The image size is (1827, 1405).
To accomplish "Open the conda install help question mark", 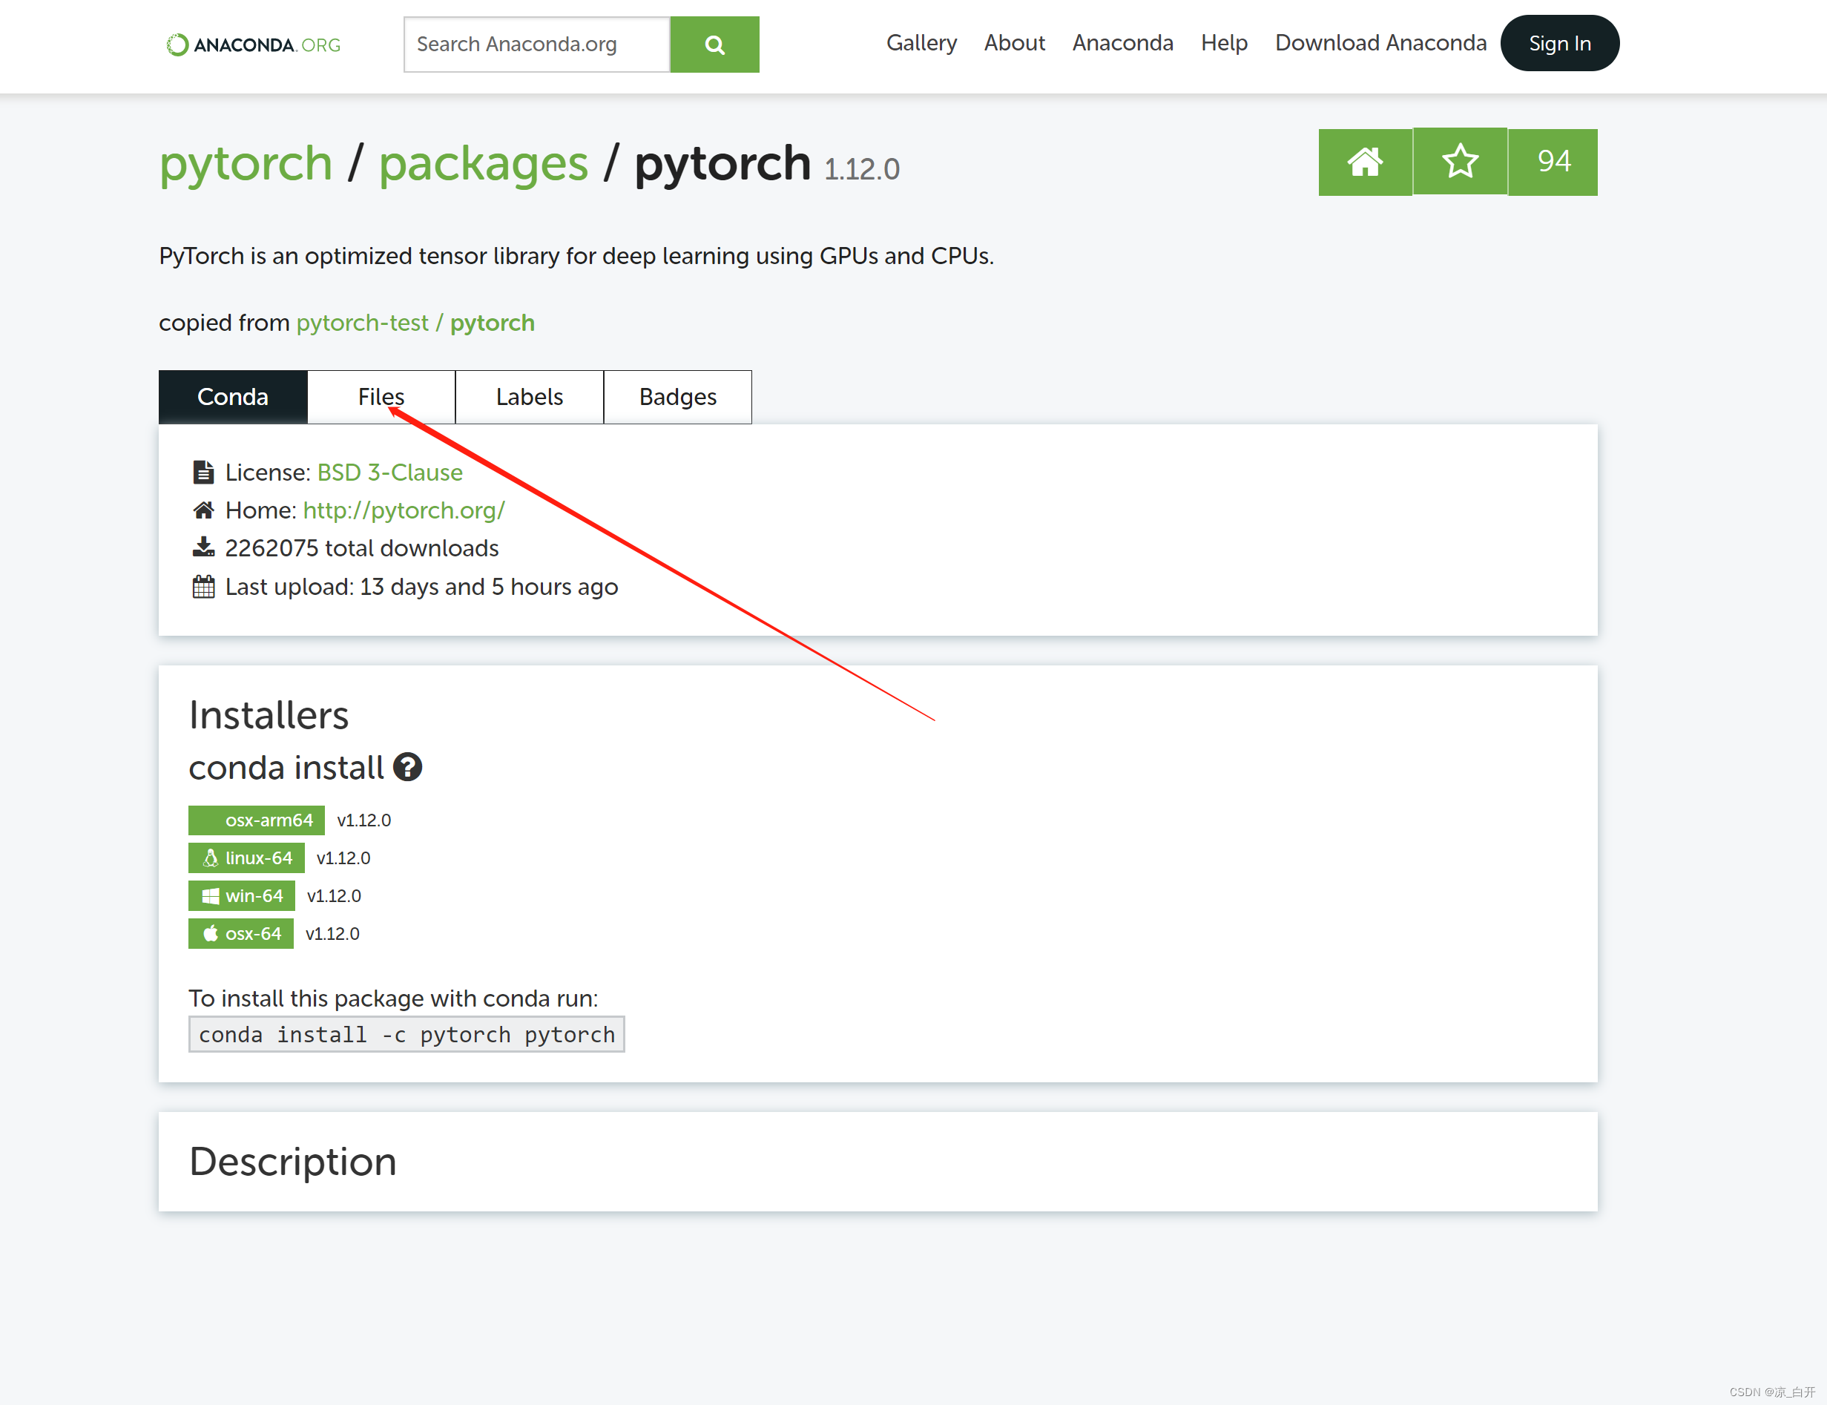I will [x=407, y=767].
